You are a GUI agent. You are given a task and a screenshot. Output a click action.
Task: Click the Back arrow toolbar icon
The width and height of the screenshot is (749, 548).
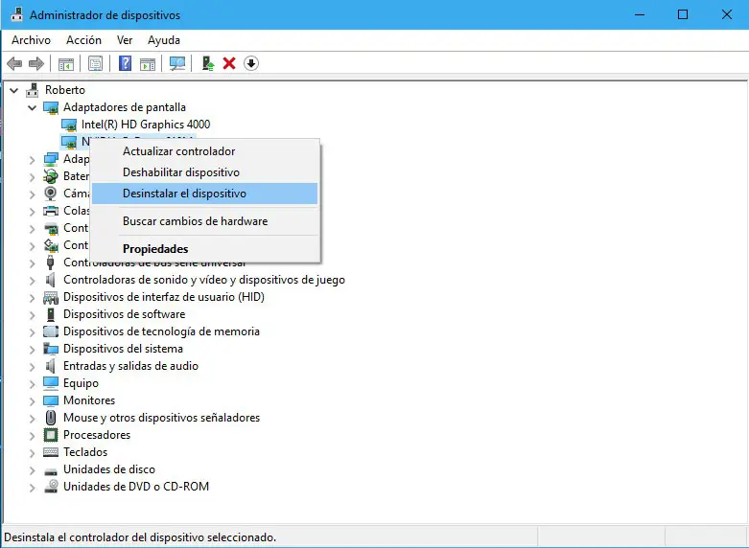coord(14,63)
